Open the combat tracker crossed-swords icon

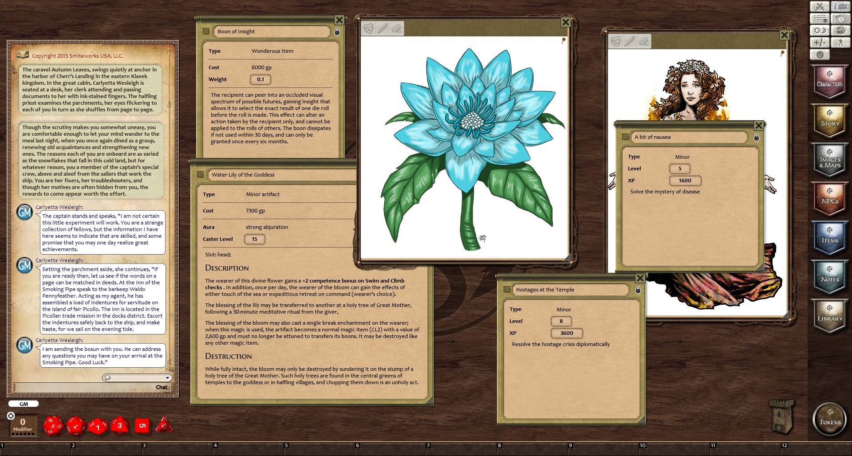coord(820,7)
